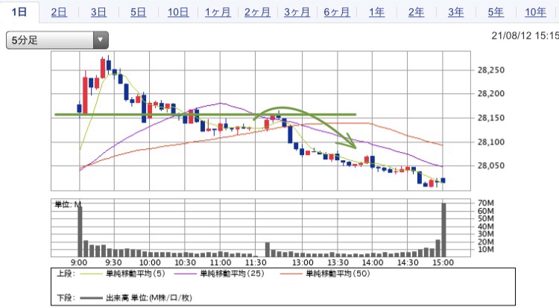The height and width of the screenshot is (307, 559).
Task: Click the 11:30 time axis label
Action: coord(256,263)
